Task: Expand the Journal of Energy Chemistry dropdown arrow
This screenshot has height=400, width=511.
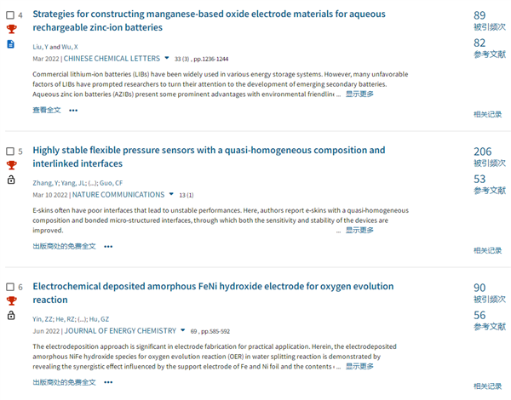Action: click(x=183, y=330)
